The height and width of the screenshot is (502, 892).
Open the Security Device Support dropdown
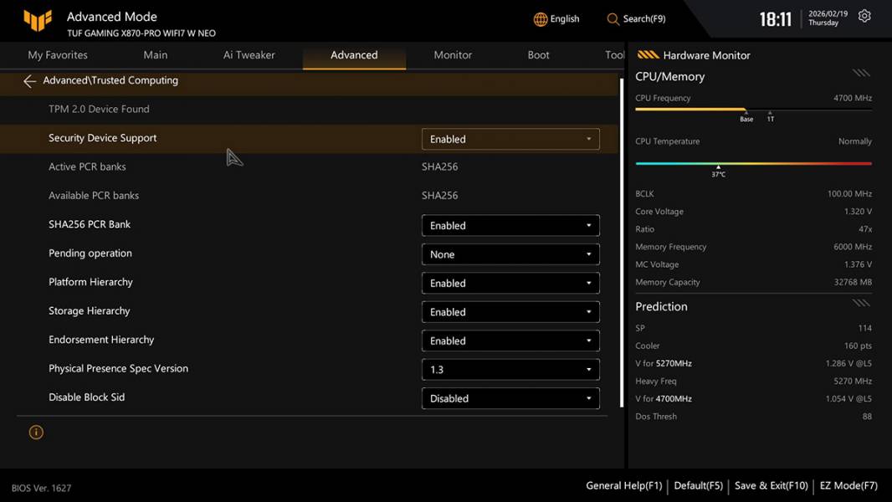pyautogui.click(x=510, y=139)
